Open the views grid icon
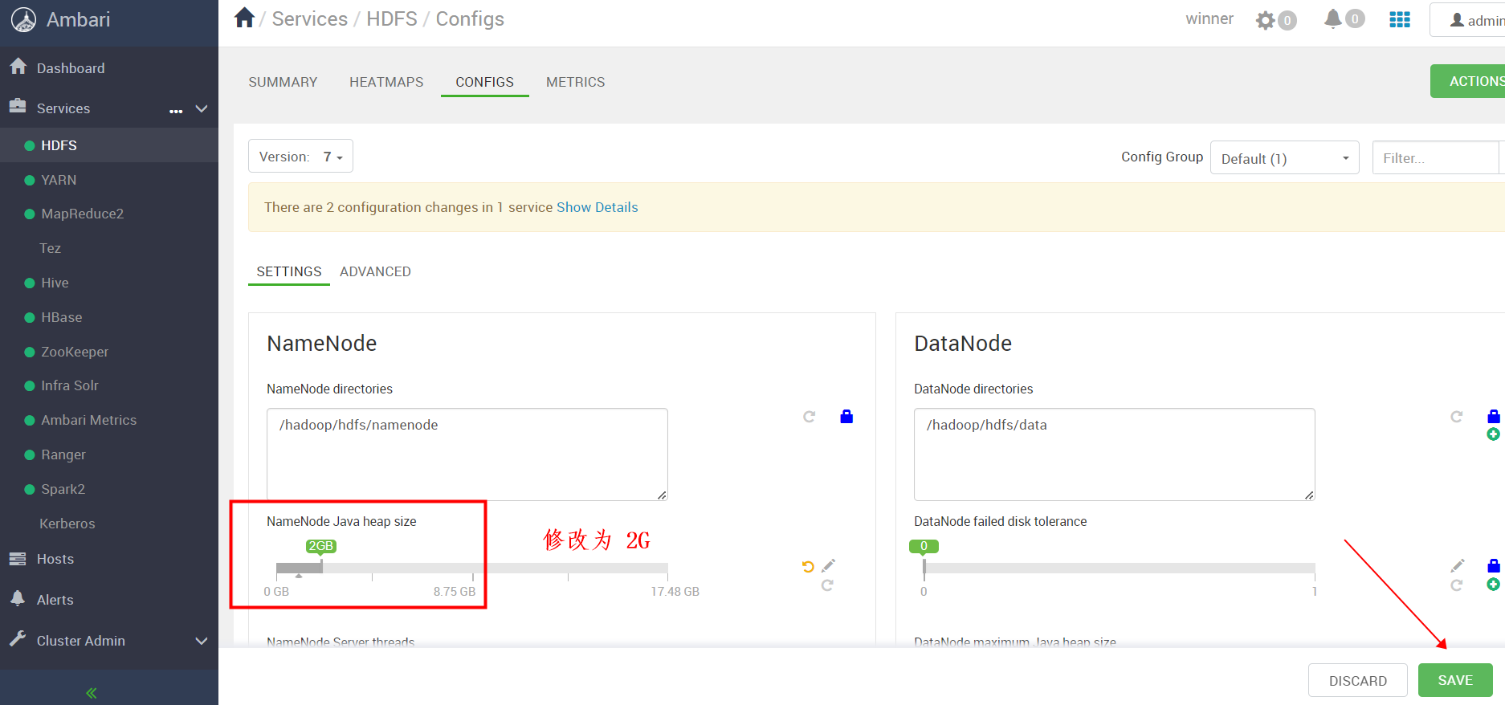The width and height of the screenshot is (1505, 705). pos(1400,19)
